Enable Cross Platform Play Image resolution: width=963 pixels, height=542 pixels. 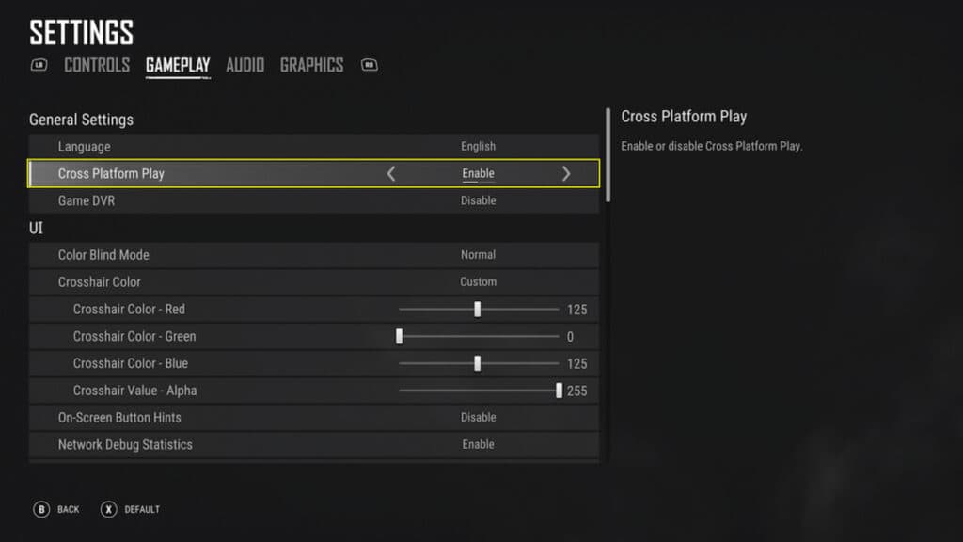(x=478, y=173)
